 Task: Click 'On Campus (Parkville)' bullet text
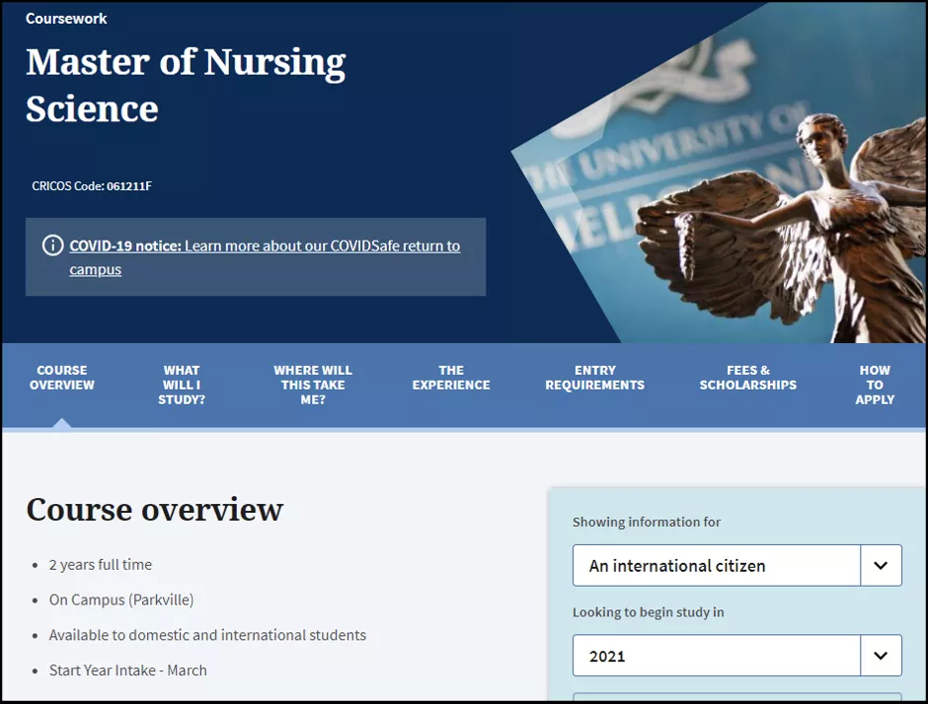[x=121, y=599]
